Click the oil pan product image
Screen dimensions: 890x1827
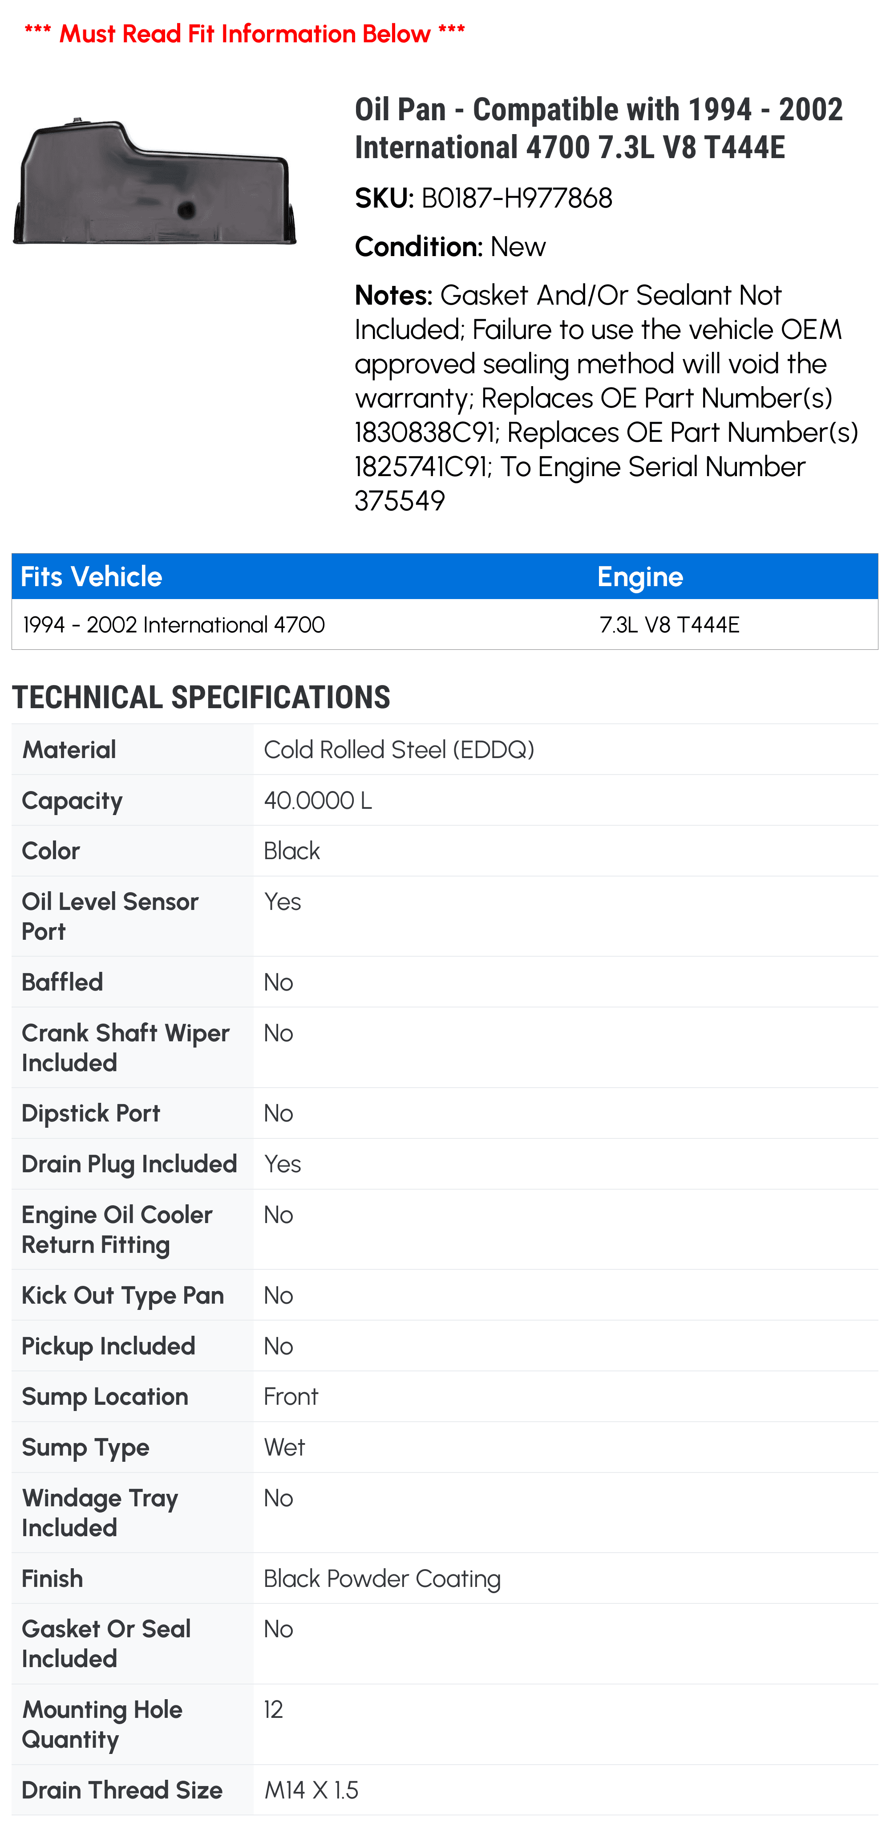[154, 182]
